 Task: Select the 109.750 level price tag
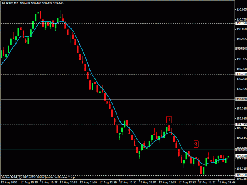coord(241,125)
